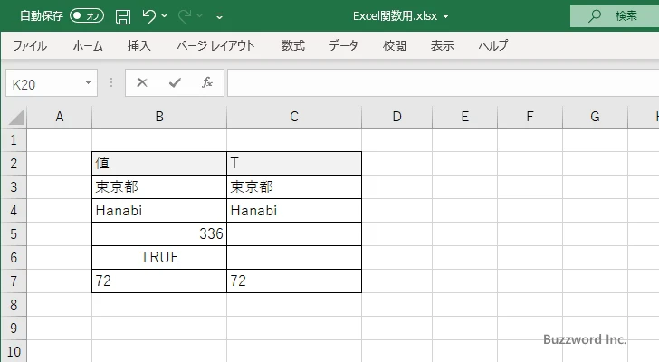Click the Save floppy disk icon
This screenshot has height=362, width=659.
123,16
